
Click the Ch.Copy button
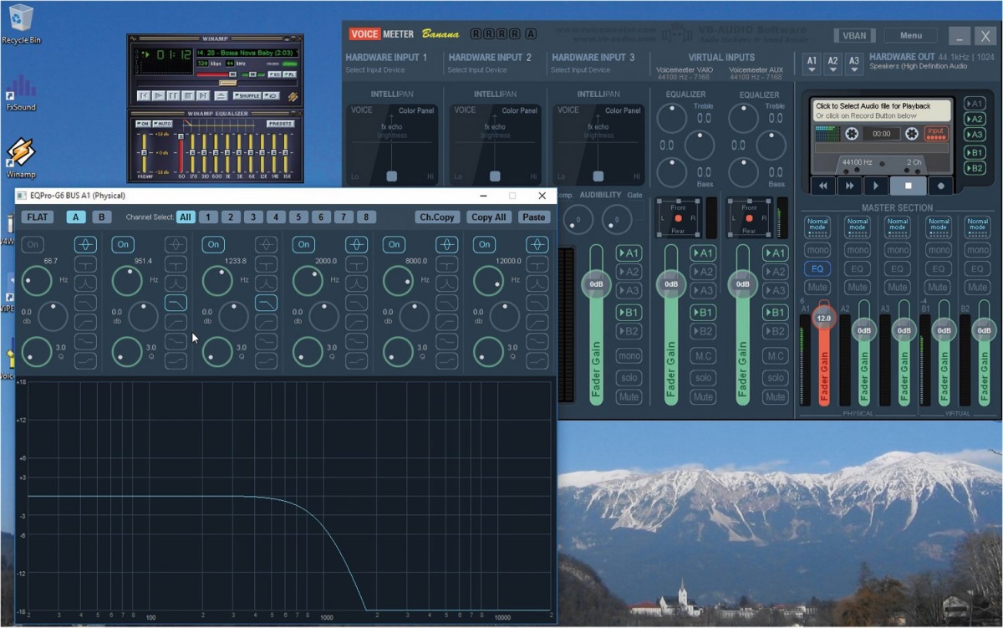coord(437,217)
